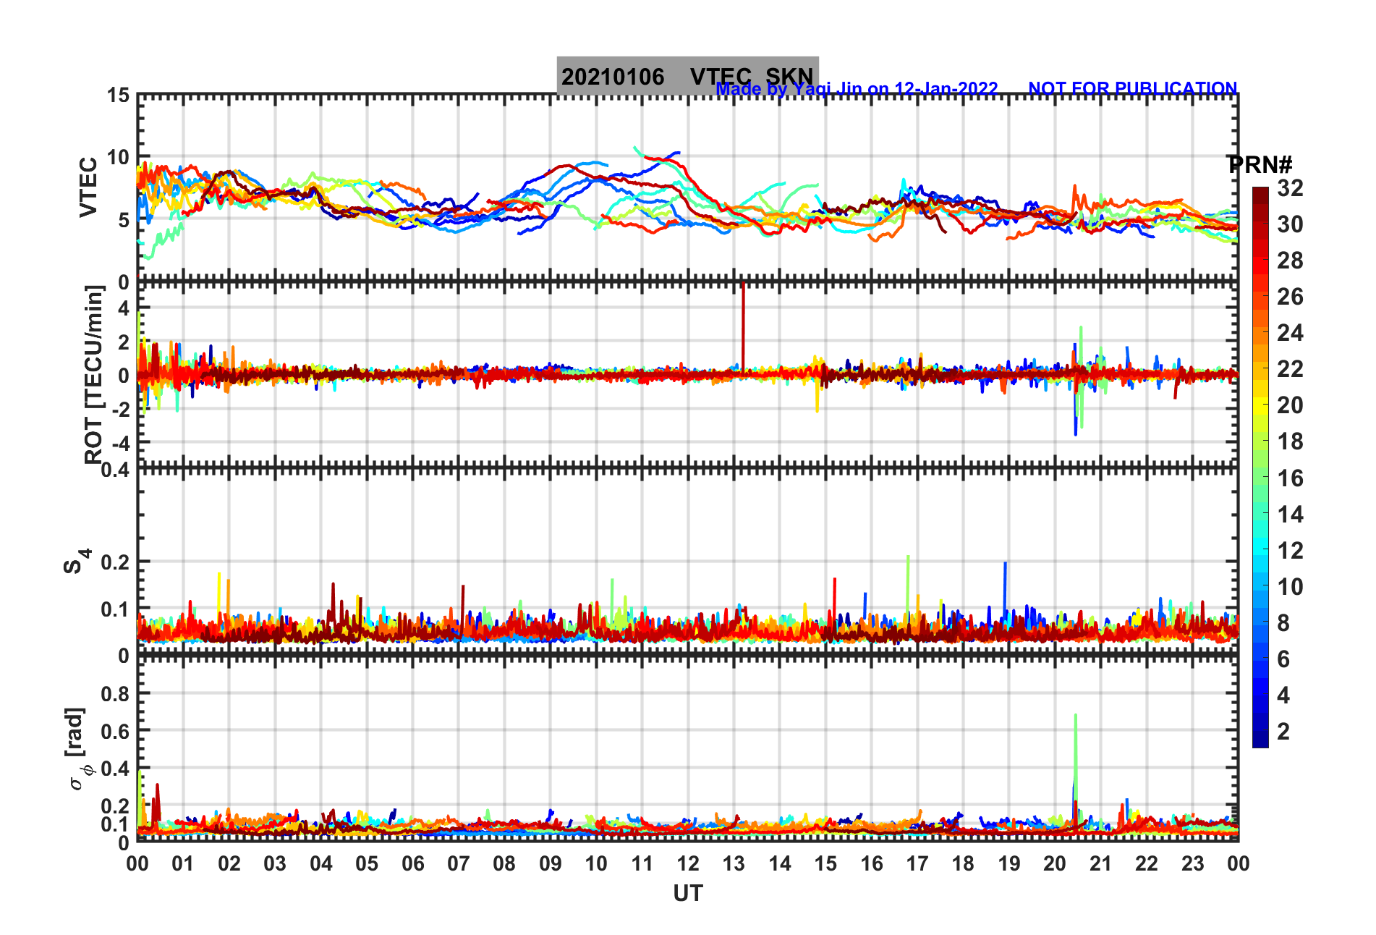Select the '14' tick on the PRN colorbar
The image size is (1376, 935).
point(1290,515)
